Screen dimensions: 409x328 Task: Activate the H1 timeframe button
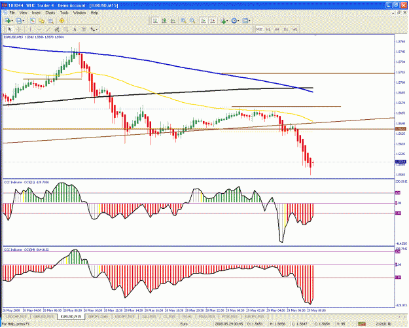tap(268, 29)
